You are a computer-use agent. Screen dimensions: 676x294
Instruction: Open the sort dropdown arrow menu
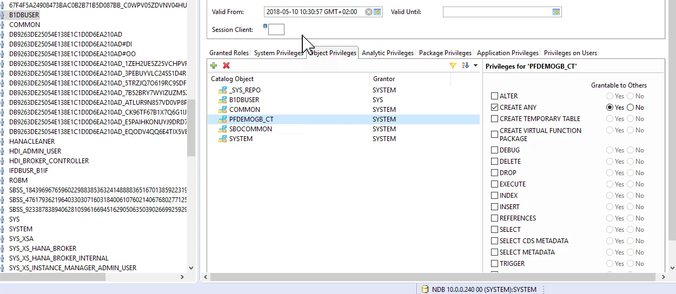coord(475,65)
